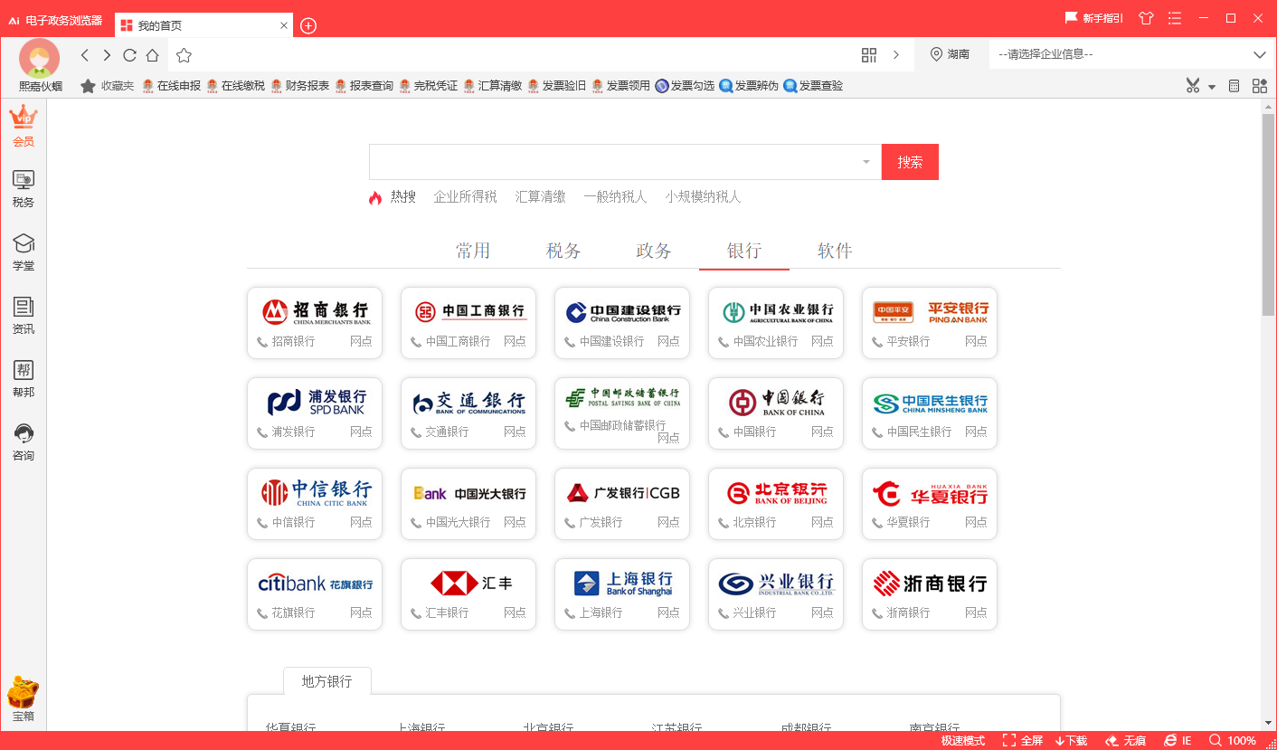1277x750 pixels.
Task: Open the scissors screenshot tool
Action: 1193,86
